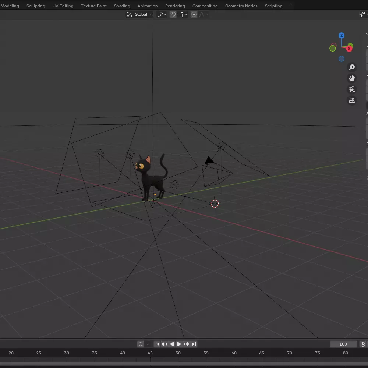The image size is (368, 368).
Task: Click the timeline horizontal scrollbar
Action: click(184, 364)
